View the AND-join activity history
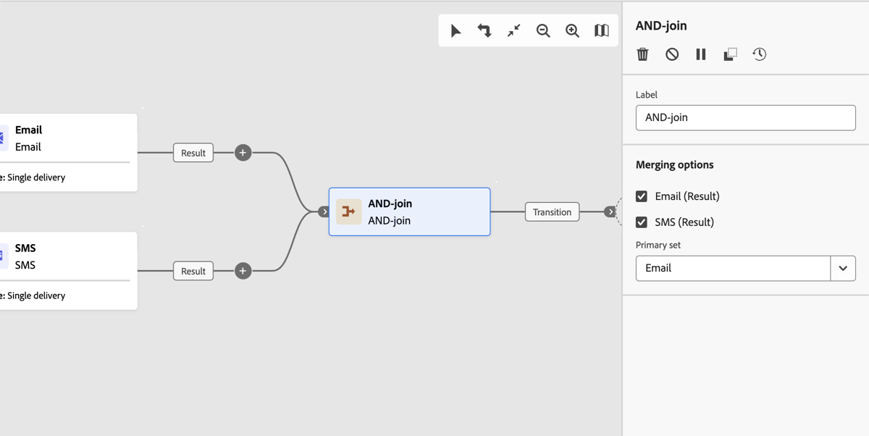Viewport: 869px width, 436px height. pos(759,54)
